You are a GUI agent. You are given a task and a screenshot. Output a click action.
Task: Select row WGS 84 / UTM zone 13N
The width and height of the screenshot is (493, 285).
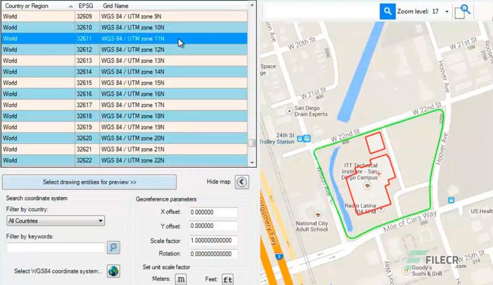point(124,61)
